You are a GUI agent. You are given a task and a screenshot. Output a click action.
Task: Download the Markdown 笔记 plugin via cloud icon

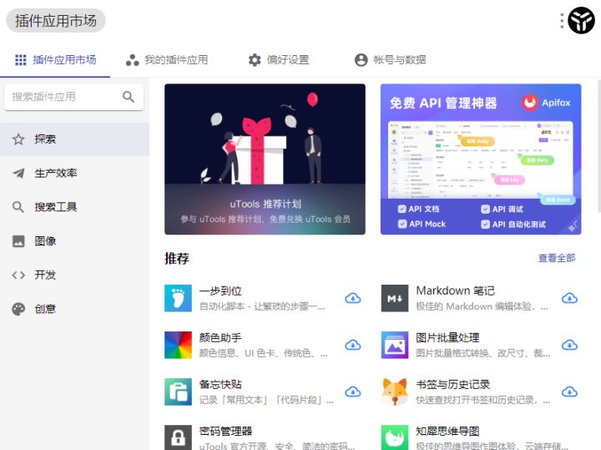569,298
